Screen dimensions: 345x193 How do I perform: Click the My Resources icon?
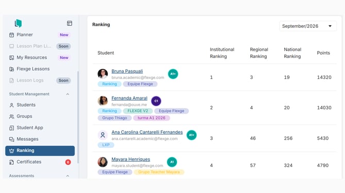click(x=12, y=57)
